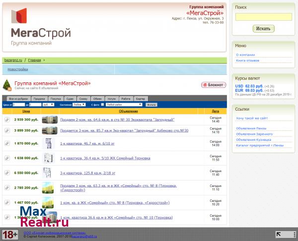Go to 'Главная' breadcrumb link

tap(34, 60)
